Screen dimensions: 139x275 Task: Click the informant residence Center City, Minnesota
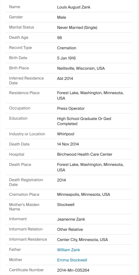83,240
